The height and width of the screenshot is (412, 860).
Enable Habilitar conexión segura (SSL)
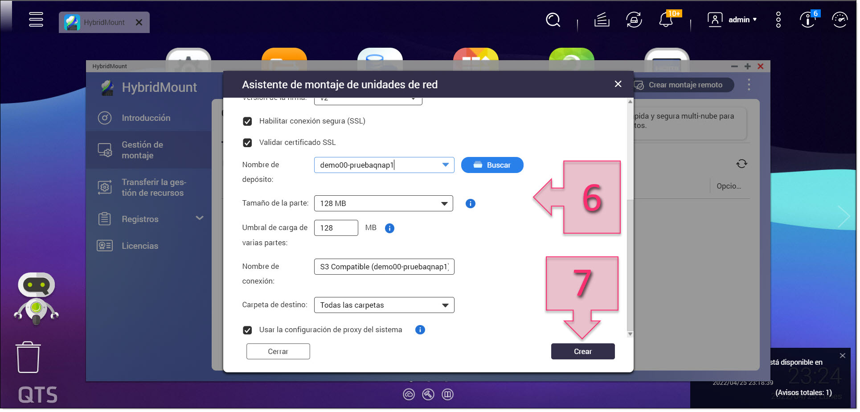[x=248, y=121]
